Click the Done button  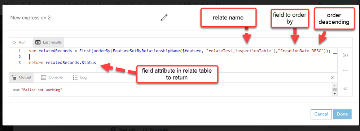click(342, 114)
